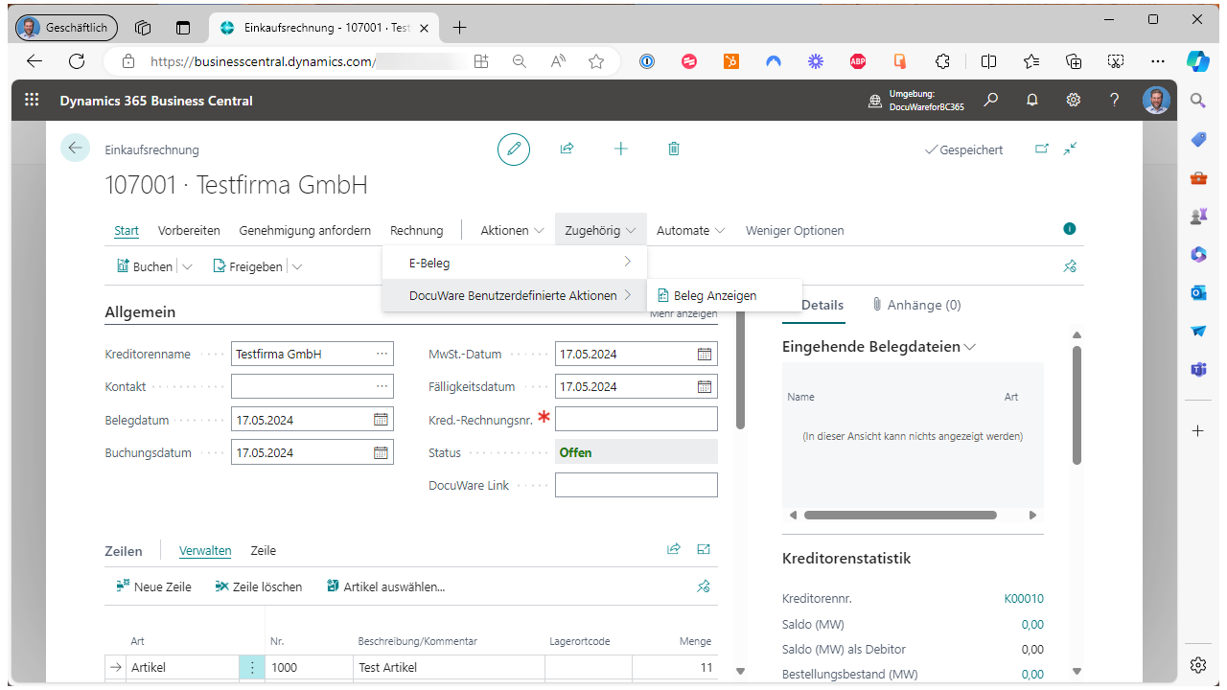Viewport: 1227px width, 690px height.
Task: Open calendar picker for MwSt.-Datum
Action: 705,354
